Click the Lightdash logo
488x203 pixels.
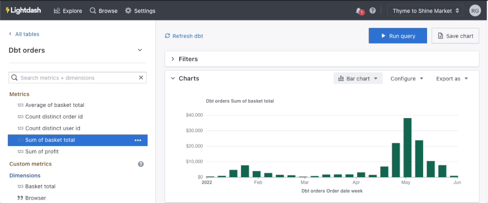(23, 10)
